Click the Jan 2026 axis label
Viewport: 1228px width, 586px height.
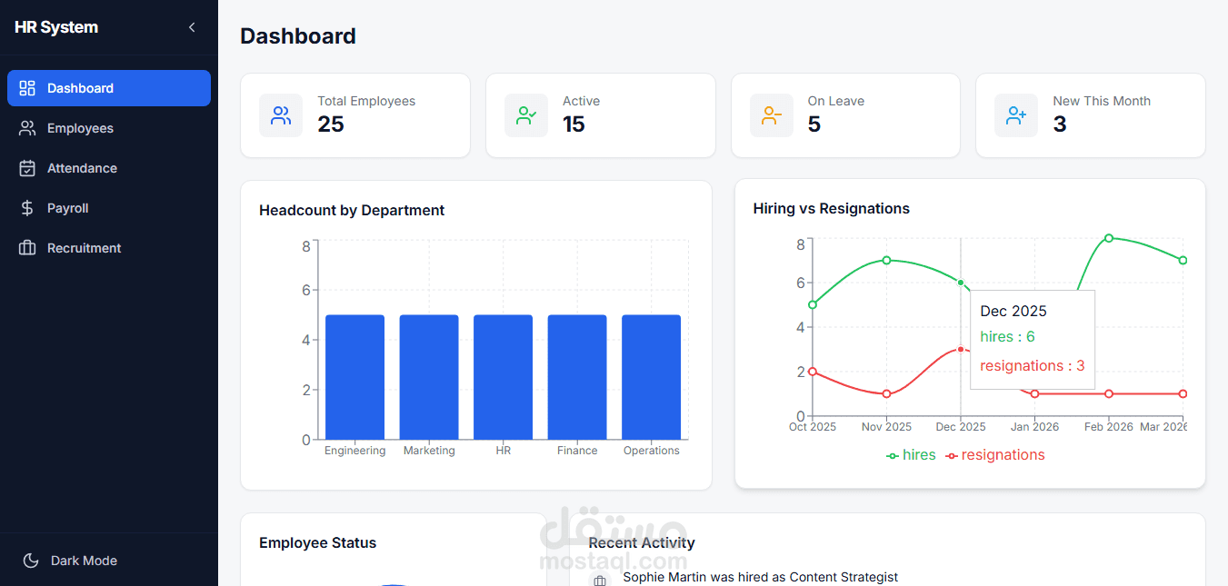point(1034,427)
